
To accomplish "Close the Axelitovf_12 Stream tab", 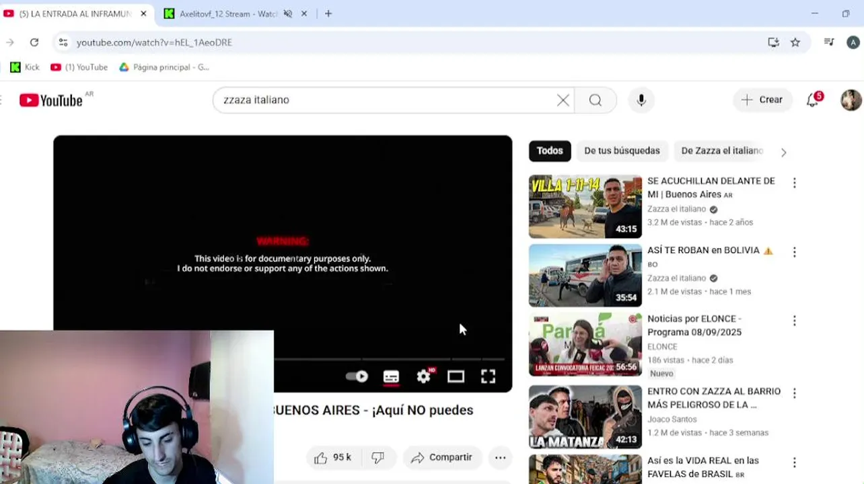I will 303,13.
